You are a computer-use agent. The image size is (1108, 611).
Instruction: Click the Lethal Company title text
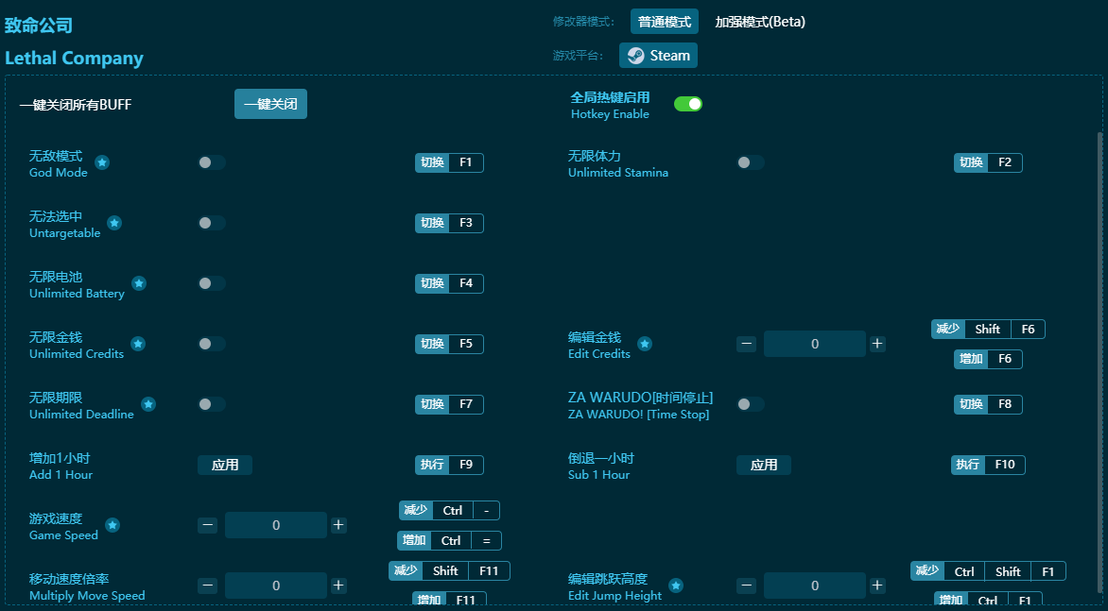[x=74, y=58]
